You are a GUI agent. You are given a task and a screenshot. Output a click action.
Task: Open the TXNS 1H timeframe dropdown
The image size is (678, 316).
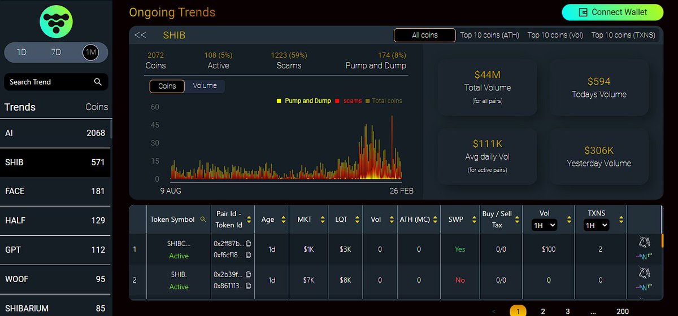click(597, 225)
